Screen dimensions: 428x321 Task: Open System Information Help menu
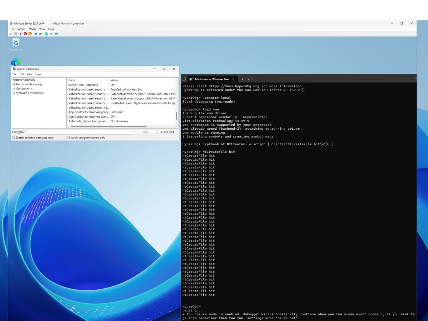click(x=38, y=74)
